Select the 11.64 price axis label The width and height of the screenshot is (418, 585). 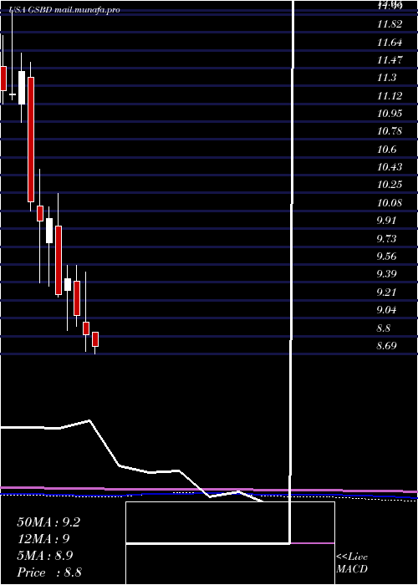coord(390,43)
